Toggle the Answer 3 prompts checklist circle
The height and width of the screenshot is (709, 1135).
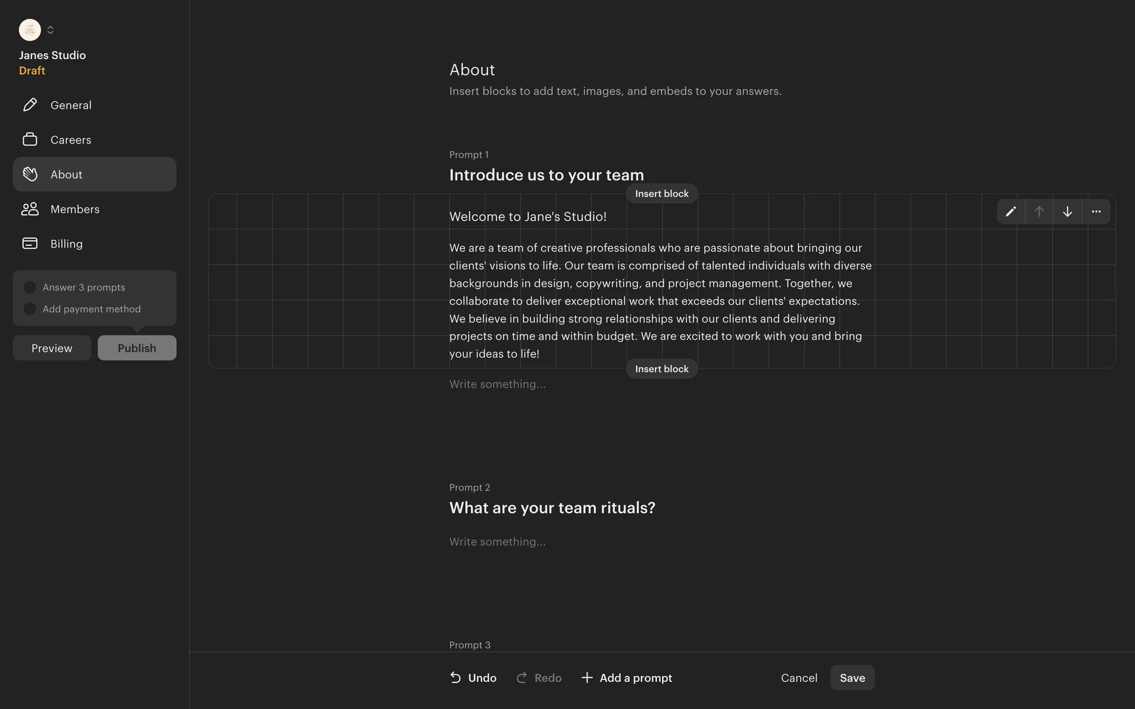[30, 287]
